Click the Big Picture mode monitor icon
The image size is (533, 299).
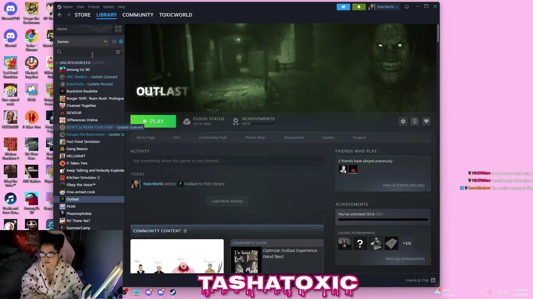click(407, 7)
